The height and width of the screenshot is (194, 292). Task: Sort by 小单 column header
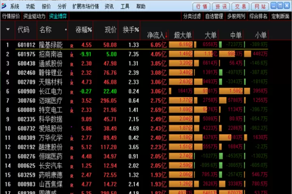[261, 35]
